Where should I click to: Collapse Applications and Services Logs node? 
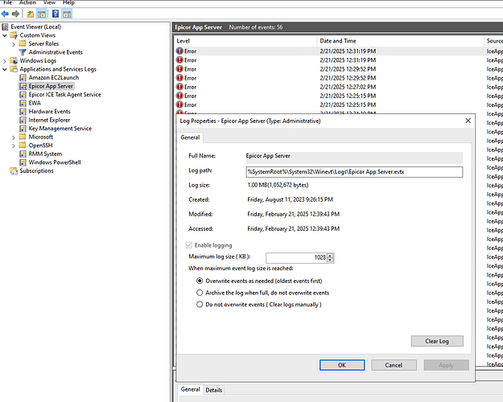point(5,70)
